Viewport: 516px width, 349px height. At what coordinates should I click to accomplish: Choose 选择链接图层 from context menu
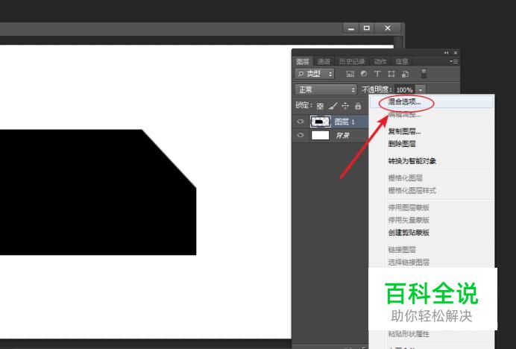pos(432,262)
